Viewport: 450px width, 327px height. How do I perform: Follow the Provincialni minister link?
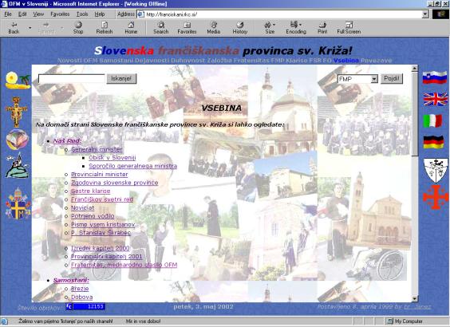coord(99,175)
